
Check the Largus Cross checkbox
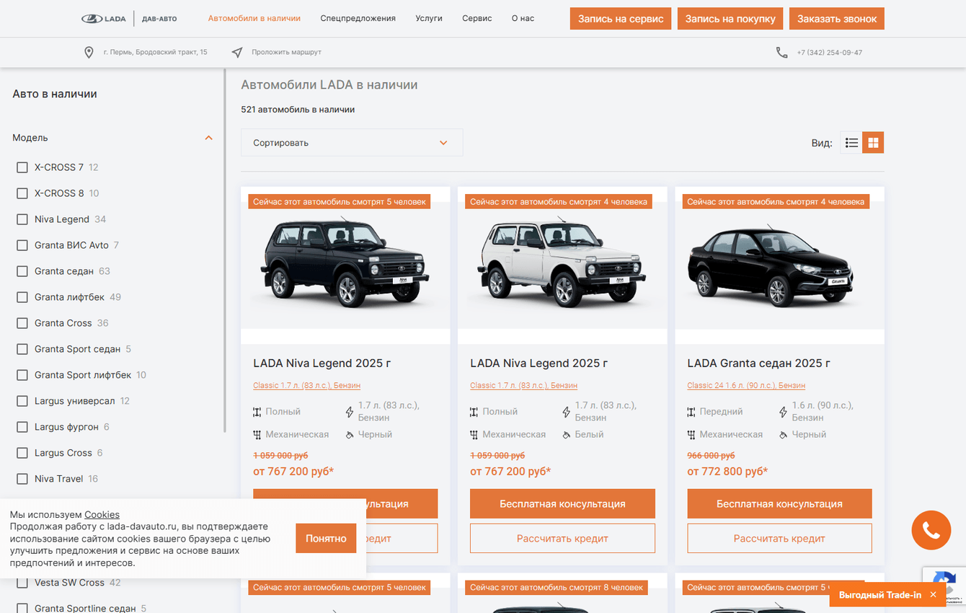point(22,453)
